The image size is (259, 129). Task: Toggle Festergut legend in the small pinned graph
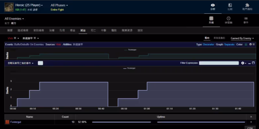click(130, 50)
